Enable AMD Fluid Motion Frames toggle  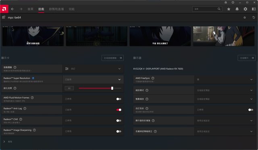[119, 99]
